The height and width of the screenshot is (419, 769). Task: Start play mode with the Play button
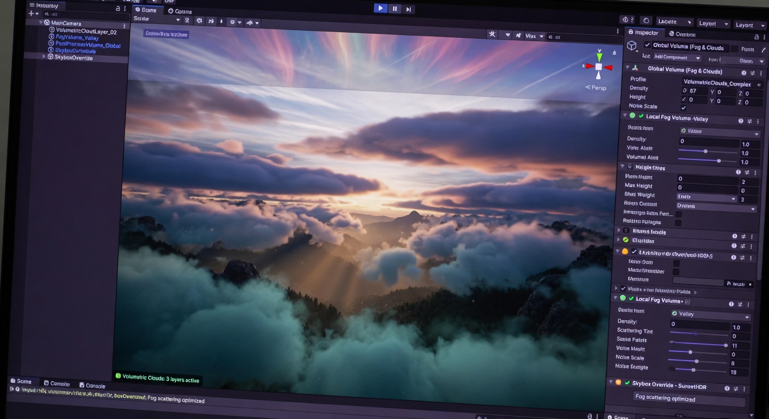pos(381,8)
